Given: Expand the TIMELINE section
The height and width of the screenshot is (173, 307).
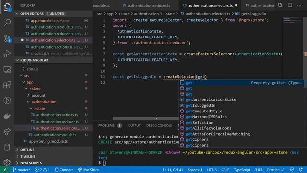Looking at the screenshot, I should click(x=53, y=156).
